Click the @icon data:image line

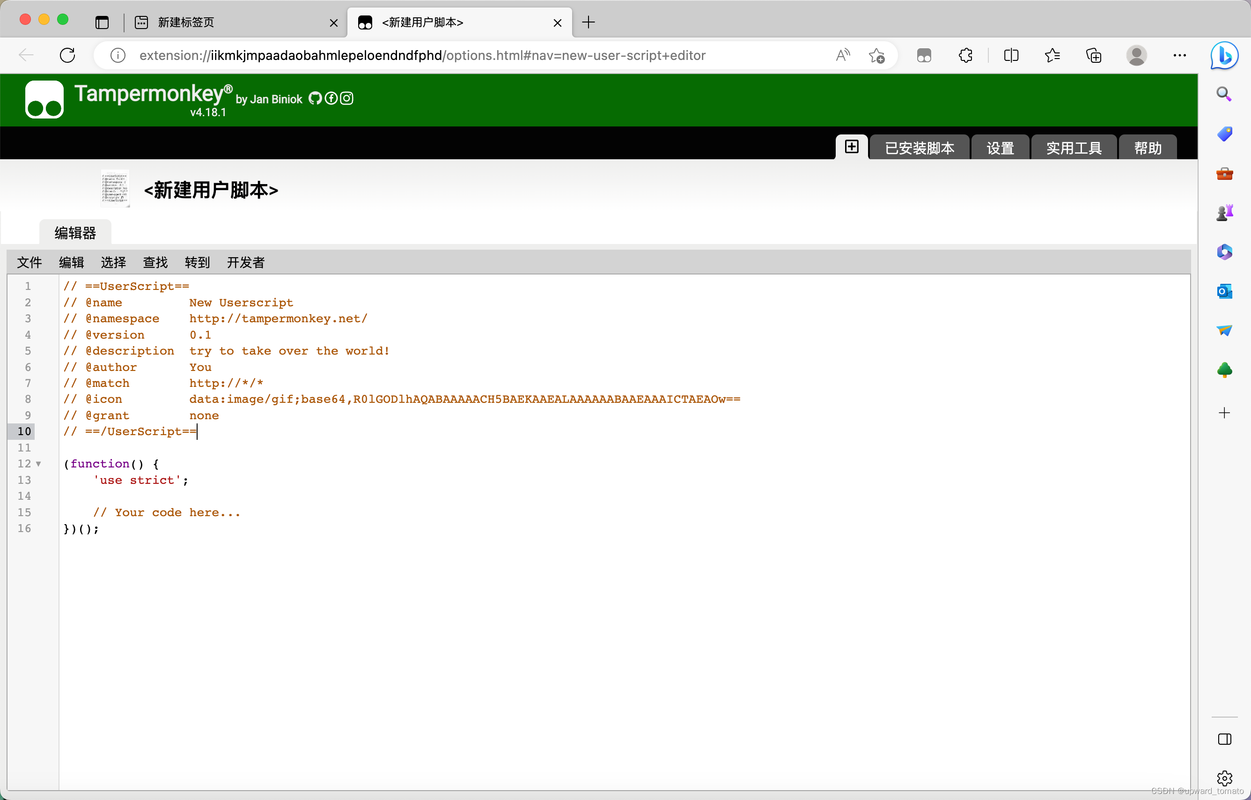click(x=402, y=399)
